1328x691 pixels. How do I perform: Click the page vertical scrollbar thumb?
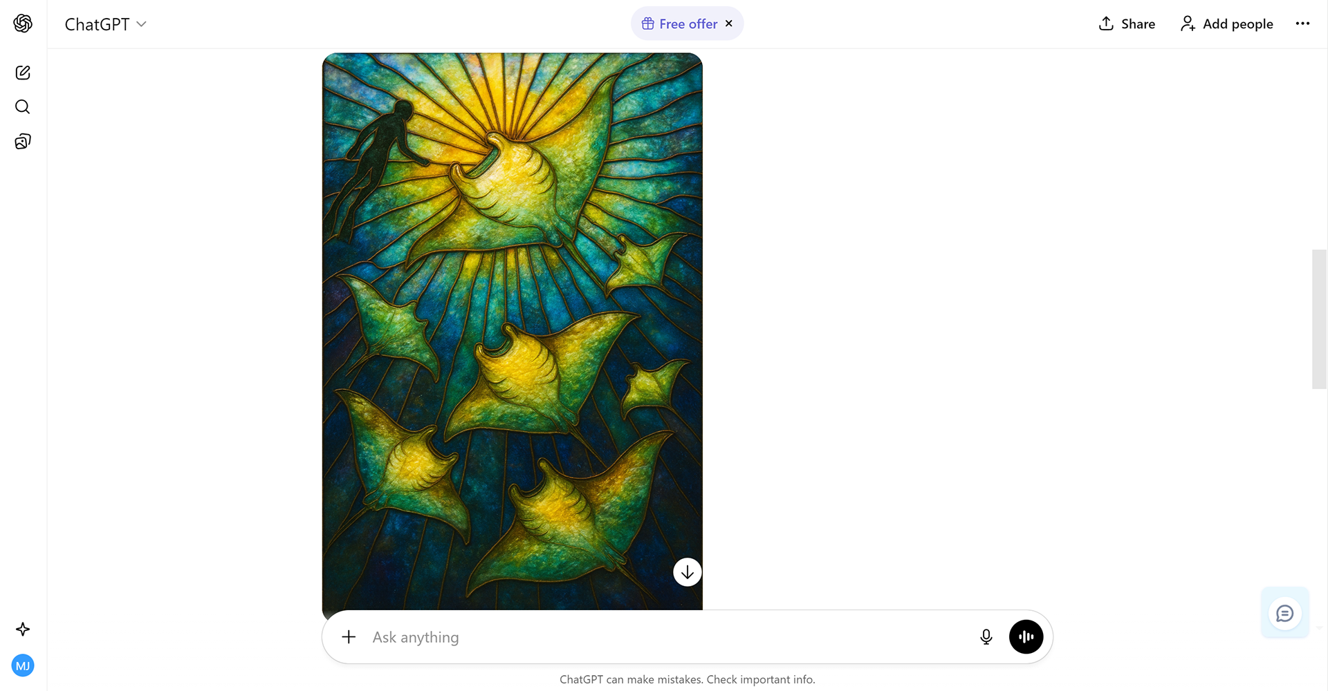[x=1319, y=319]
